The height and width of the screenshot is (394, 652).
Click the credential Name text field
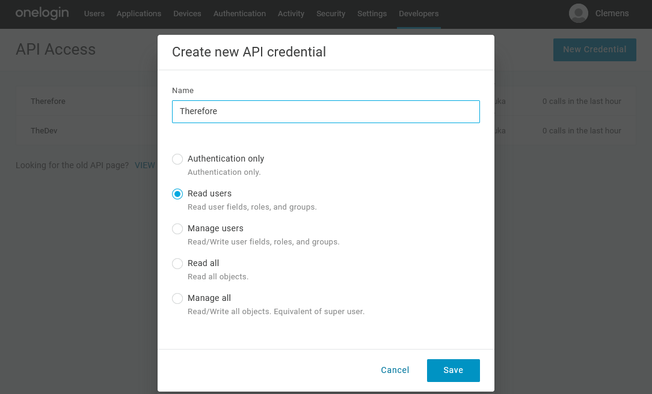tap(325, 112)
